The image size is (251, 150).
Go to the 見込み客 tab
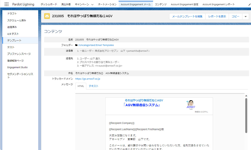click(x=66, y=4)
